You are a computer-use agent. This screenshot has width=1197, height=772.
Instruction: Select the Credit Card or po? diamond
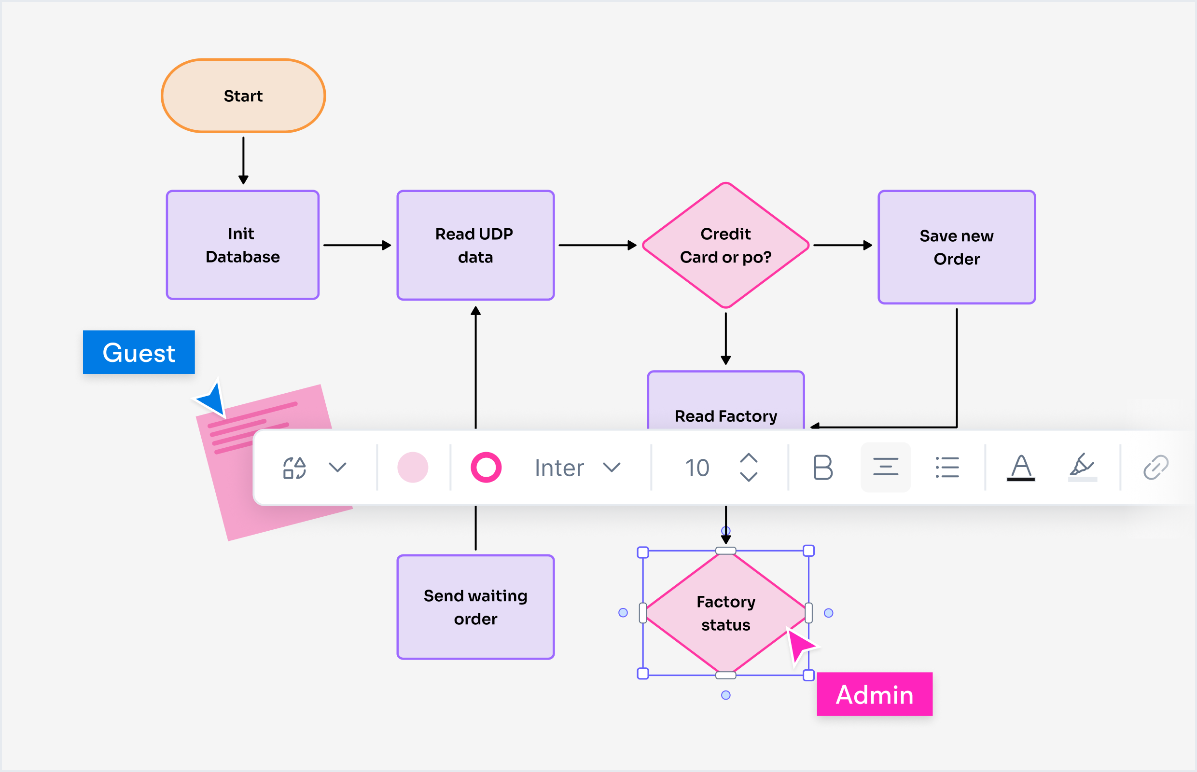pos(725,245)
